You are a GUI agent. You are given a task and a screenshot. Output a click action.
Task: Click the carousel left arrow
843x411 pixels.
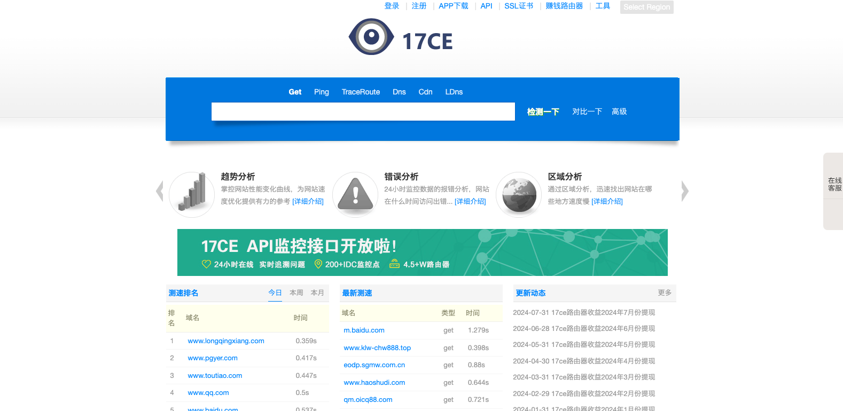coord(159,191)
